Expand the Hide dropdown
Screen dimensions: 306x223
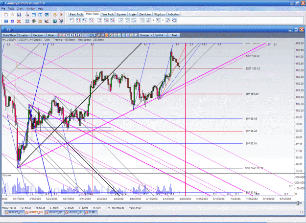point(52,35)
